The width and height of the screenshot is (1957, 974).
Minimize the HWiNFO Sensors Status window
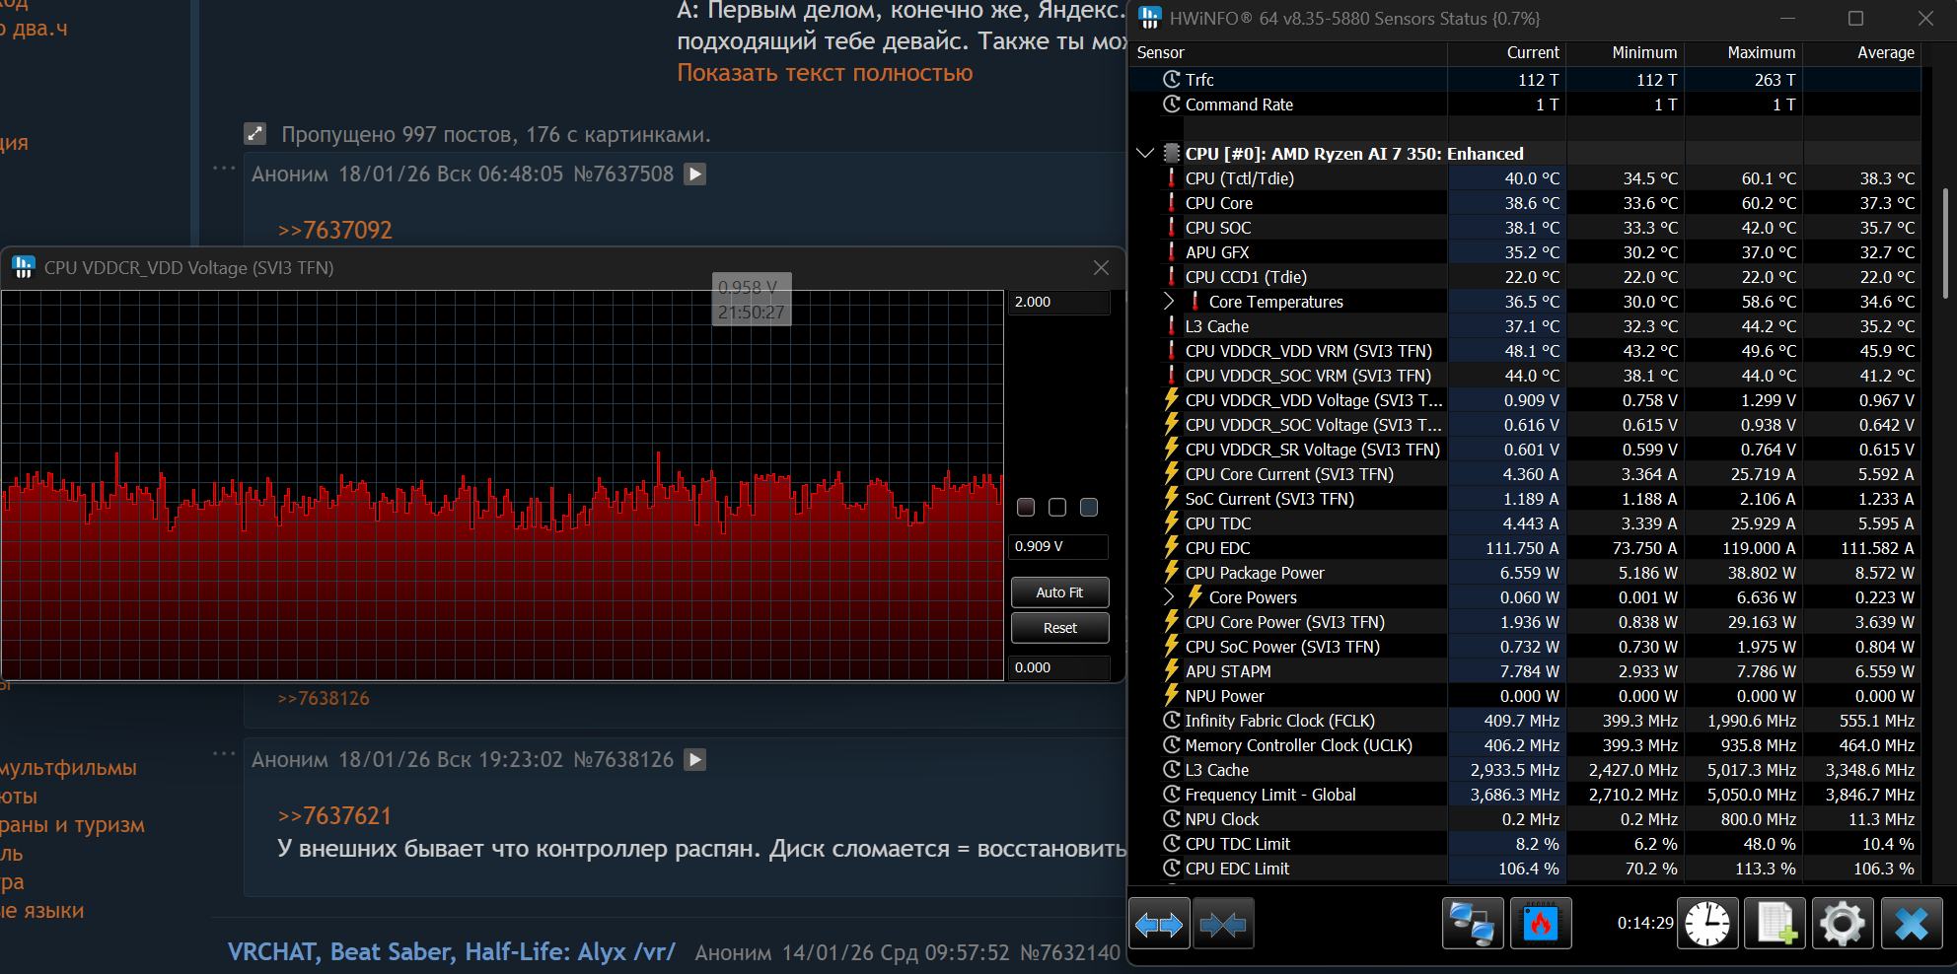click(1787, 18)
